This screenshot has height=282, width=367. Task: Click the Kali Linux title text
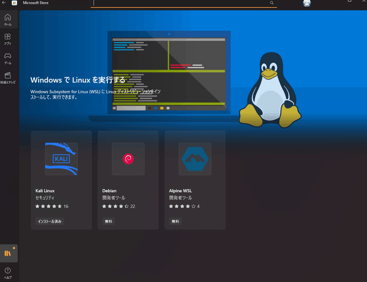45,191
